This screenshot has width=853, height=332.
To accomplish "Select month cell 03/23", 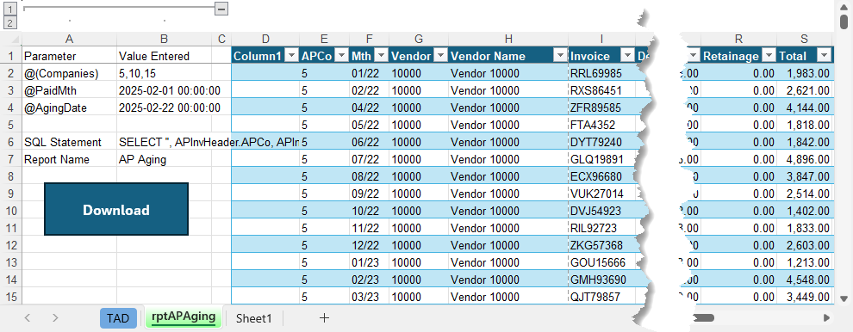I will click(369, 298).
